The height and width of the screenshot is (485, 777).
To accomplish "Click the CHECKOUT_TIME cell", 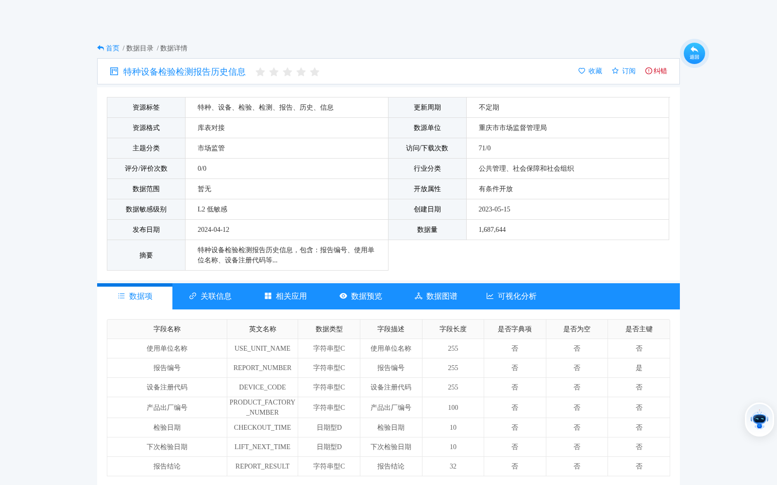I will (x=263, y=428).
